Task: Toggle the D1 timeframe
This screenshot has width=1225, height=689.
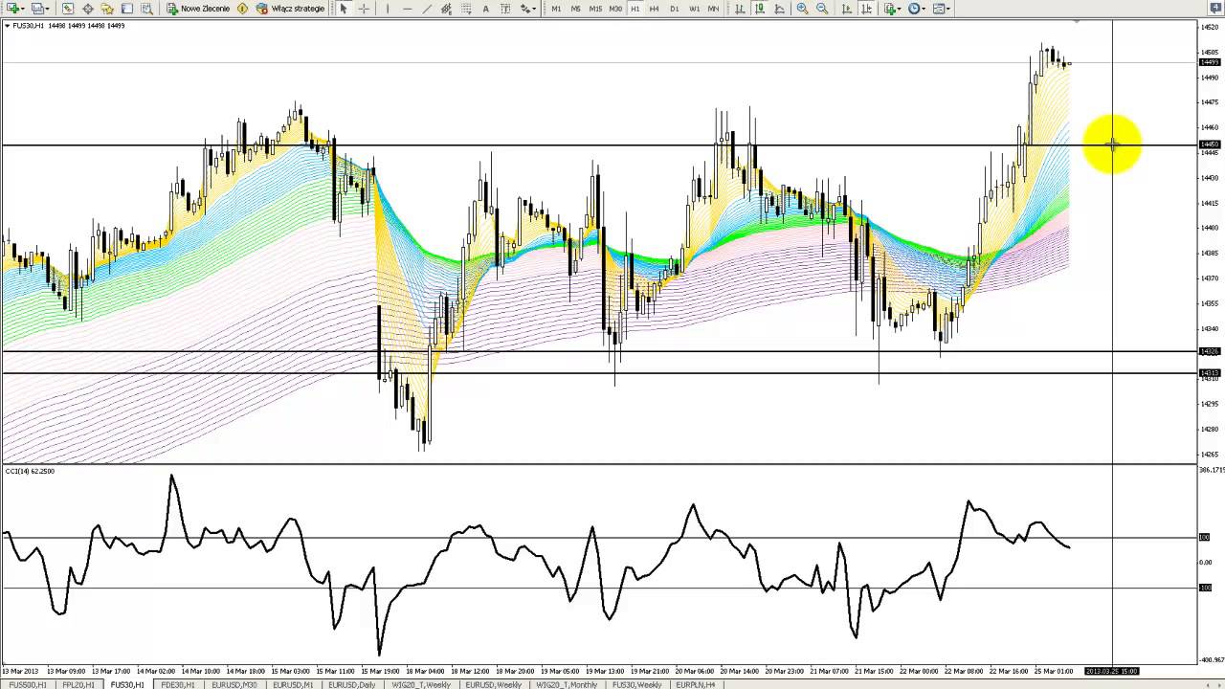Action: (x=675, y=9)
